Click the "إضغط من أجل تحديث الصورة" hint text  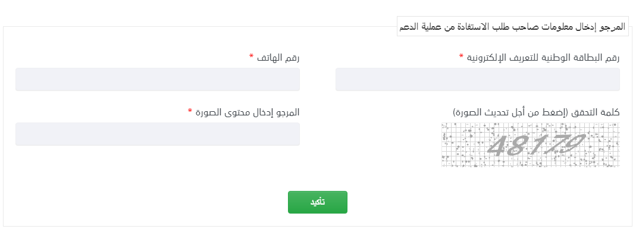(510, 112)
